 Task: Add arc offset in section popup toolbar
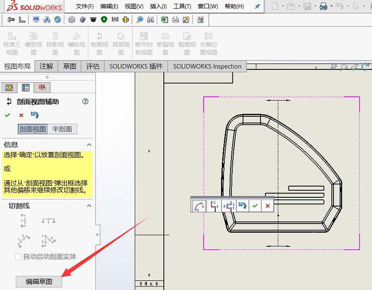click(x=199, y=206)
